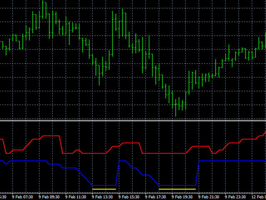Select the "12 Feb" date label at right edge
Viewport: 266px width, 200px height.
coord(259,197)
